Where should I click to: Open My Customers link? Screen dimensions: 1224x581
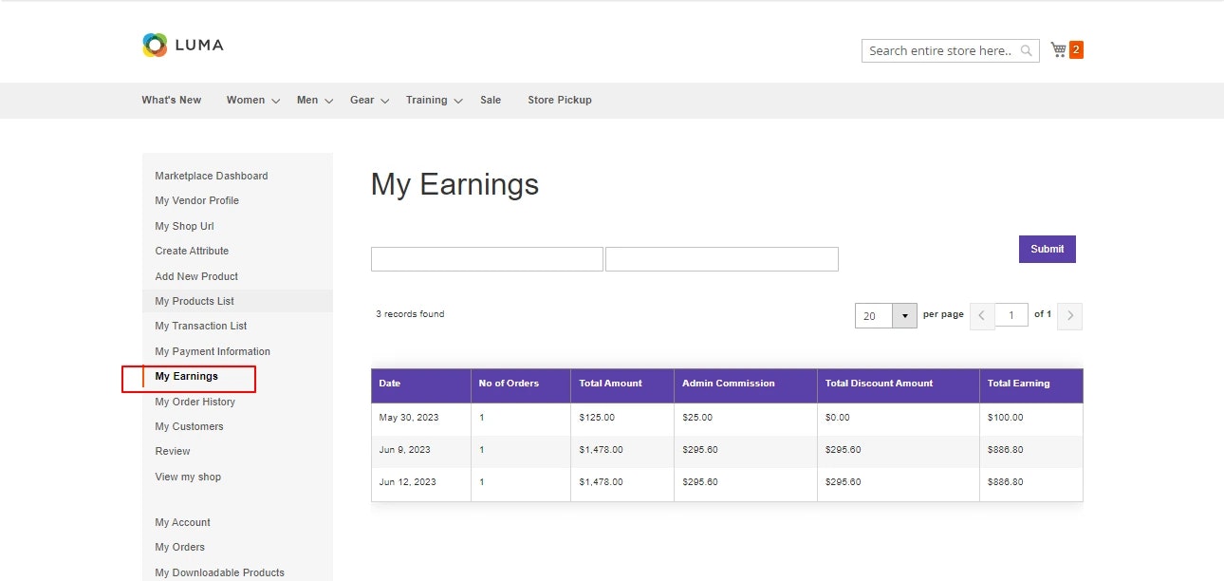pos(190,426)
